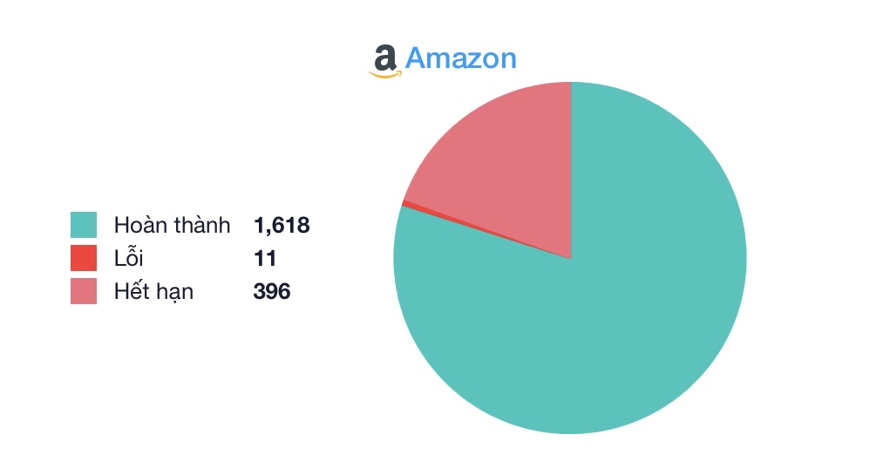Screen dimensions: 883x475
Task: Click the 11 error count
Action: click(264, 258)
